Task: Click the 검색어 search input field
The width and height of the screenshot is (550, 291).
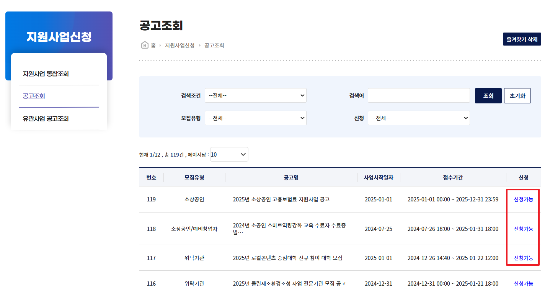Action: [418, 95]
